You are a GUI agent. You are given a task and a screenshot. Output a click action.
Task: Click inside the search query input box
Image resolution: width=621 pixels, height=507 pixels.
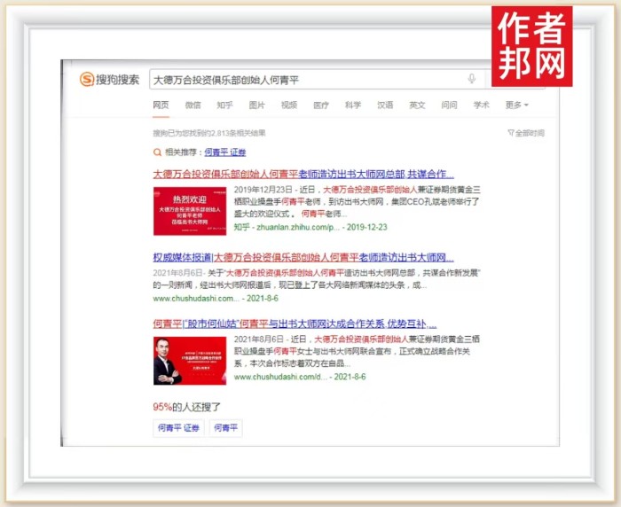click(x=302, y=80)
